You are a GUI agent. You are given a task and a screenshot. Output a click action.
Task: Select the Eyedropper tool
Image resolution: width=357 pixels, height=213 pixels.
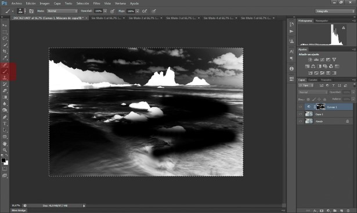pos(5,58)
